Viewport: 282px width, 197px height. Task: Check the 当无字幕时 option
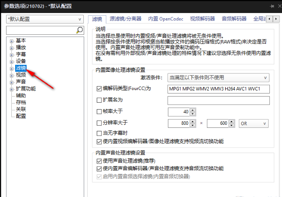[x=99, y=133]
